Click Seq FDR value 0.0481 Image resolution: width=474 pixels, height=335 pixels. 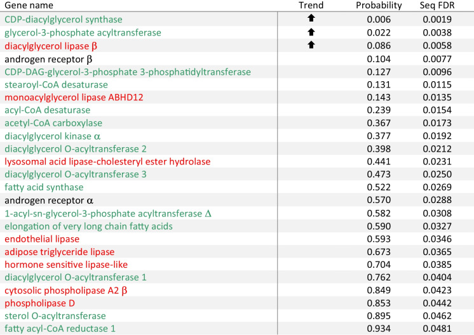coord(437,329)
